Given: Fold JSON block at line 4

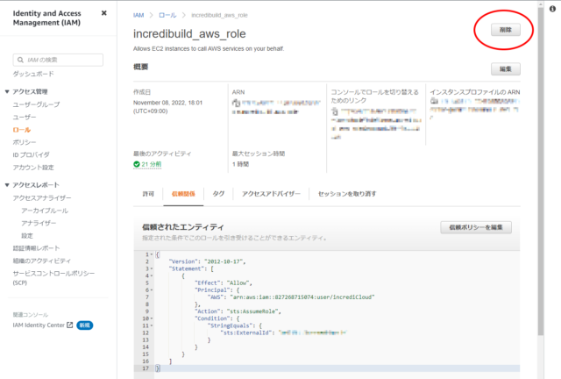Looking at the screenshot, I should pos(152,275).
